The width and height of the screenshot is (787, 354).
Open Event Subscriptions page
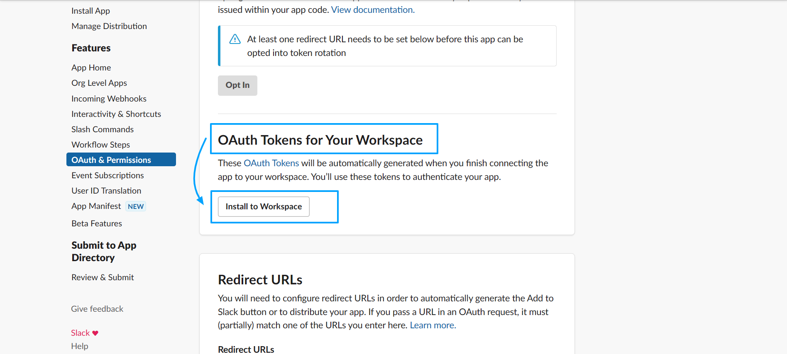(108, 175)
